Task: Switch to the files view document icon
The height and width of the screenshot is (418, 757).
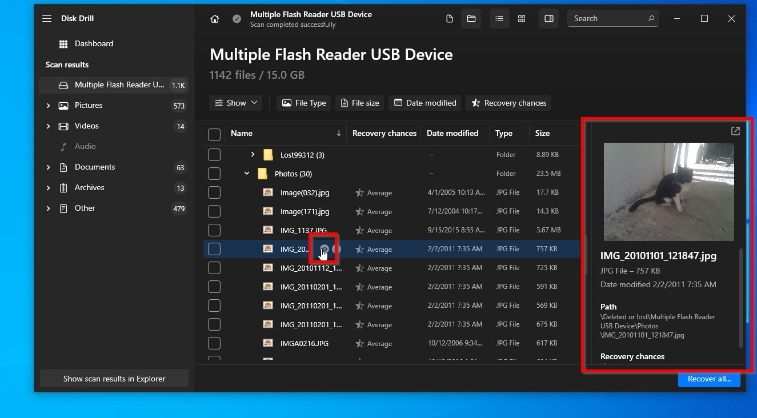Action: (x=450, y=19)
